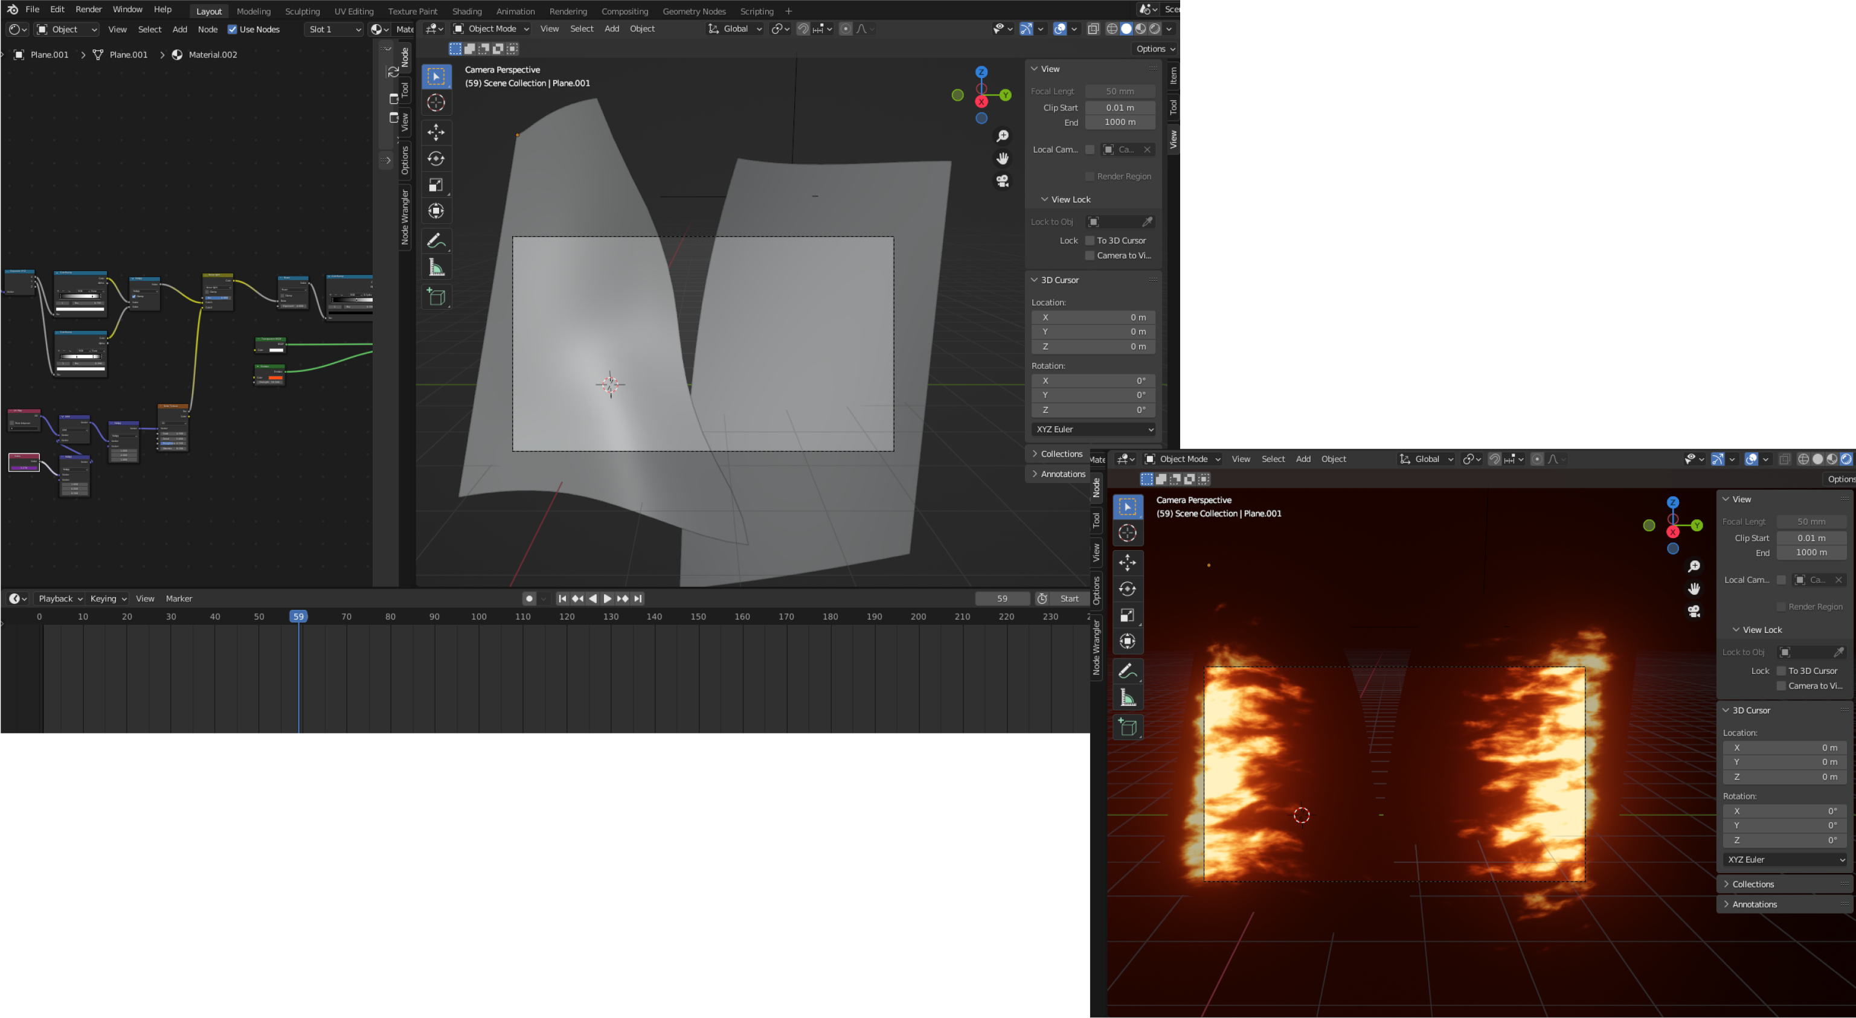Click the Keying popover in timeline
Viewport: 1856px width, 1018px height.
coord(108,599)
